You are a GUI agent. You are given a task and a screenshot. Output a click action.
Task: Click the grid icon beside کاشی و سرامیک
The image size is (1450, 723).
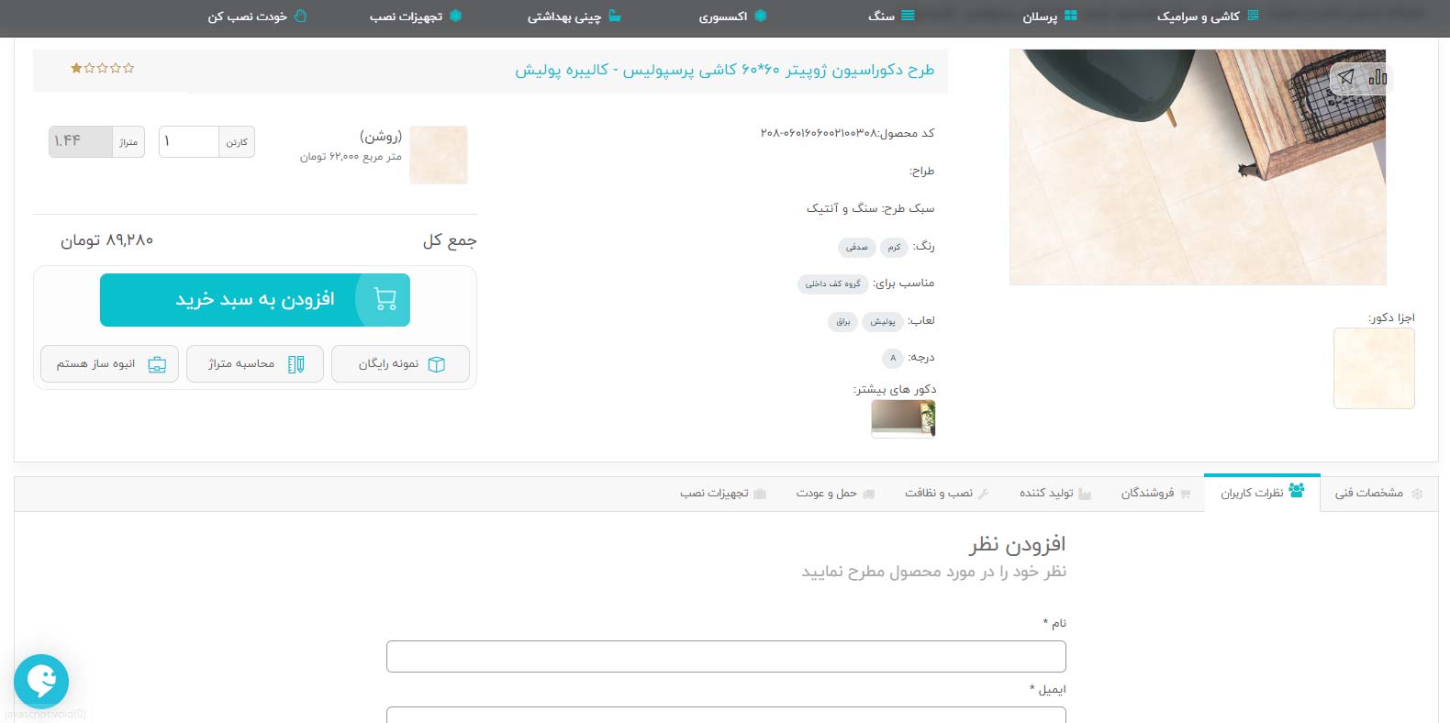point(1254,16)
